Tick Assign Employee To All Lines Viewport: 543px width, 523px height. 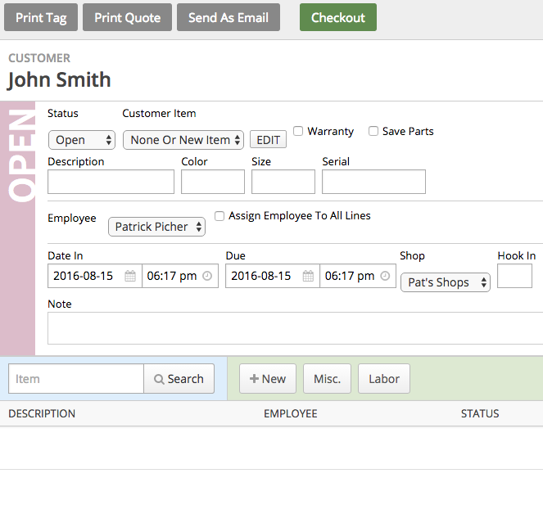(x=219, y=215)
